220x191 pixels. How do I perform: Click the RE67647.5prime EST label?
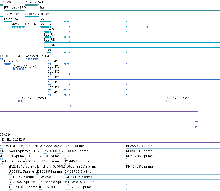[x=79, y=187]
